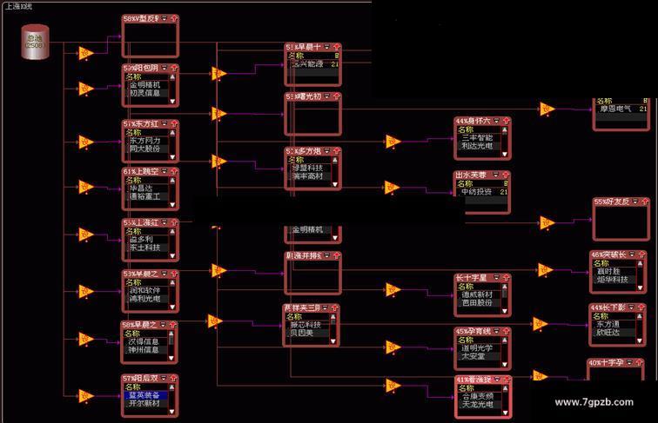658x423 pixels.
Task: Click the red up-arrow icon on 40%十字孕 box
Action: (639, 363)
